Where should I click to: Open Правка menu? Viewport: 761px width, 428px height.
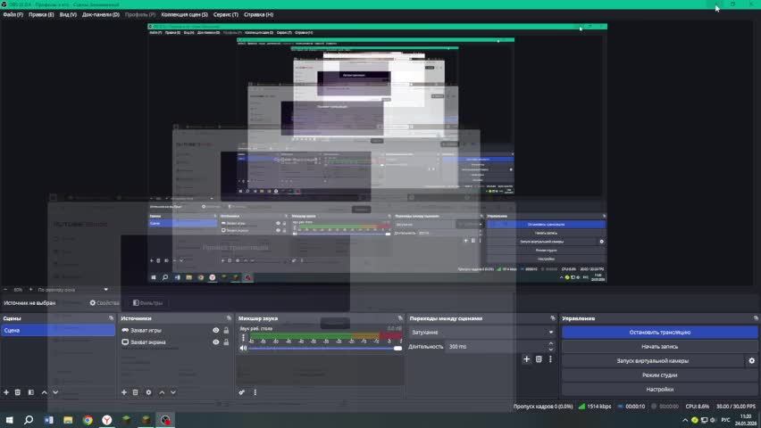[x=41, y=14]
